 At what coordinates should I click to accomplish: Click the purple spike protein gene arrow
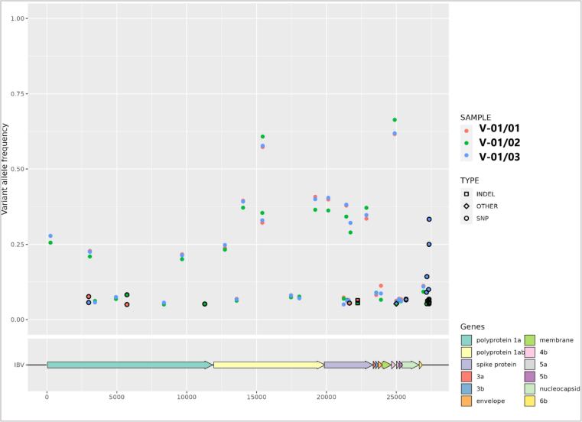(348, 365)
